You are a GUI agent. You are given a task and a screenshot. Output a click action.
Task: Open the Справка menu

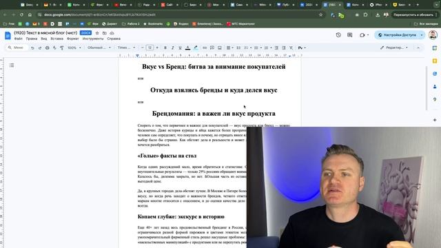coord(114,39)
